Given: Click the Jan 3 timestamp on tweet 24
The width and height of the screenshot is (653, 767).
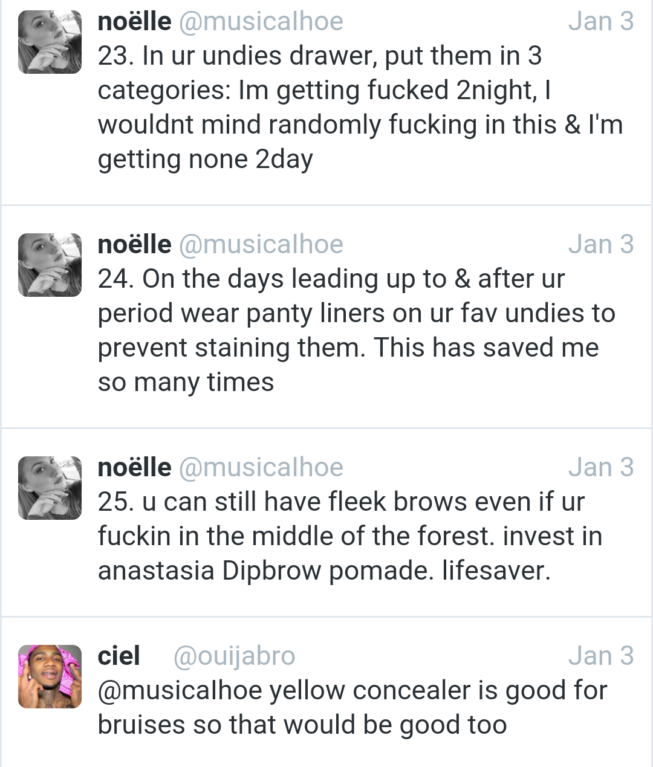Looking at the screenshot, I should 600,245.
